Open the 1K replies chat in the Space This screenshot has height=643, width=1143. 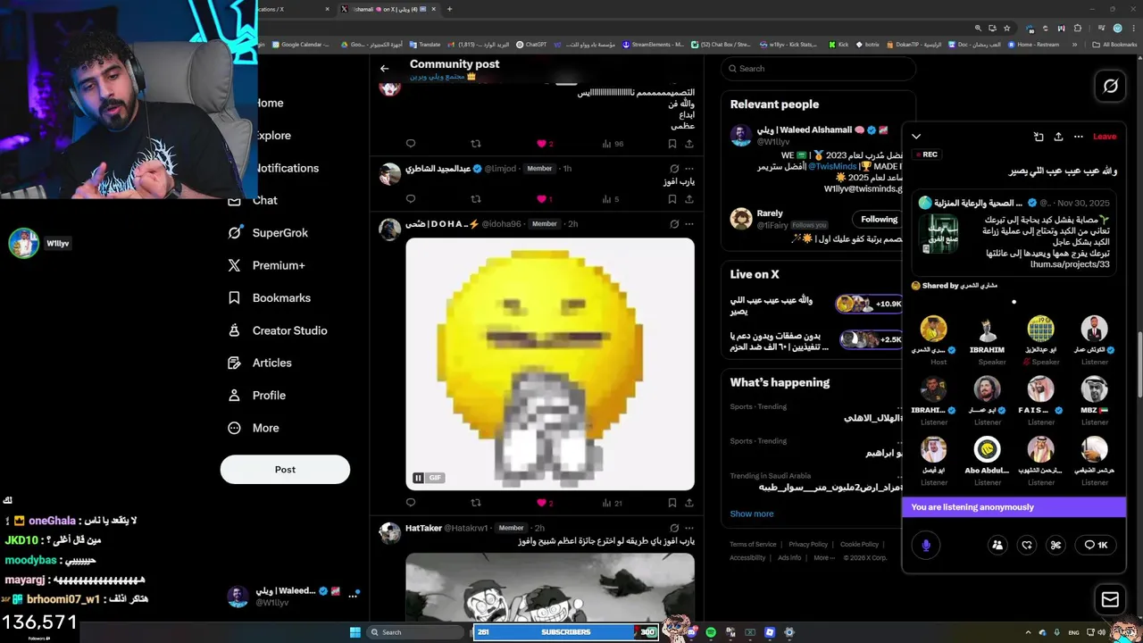1095,545
